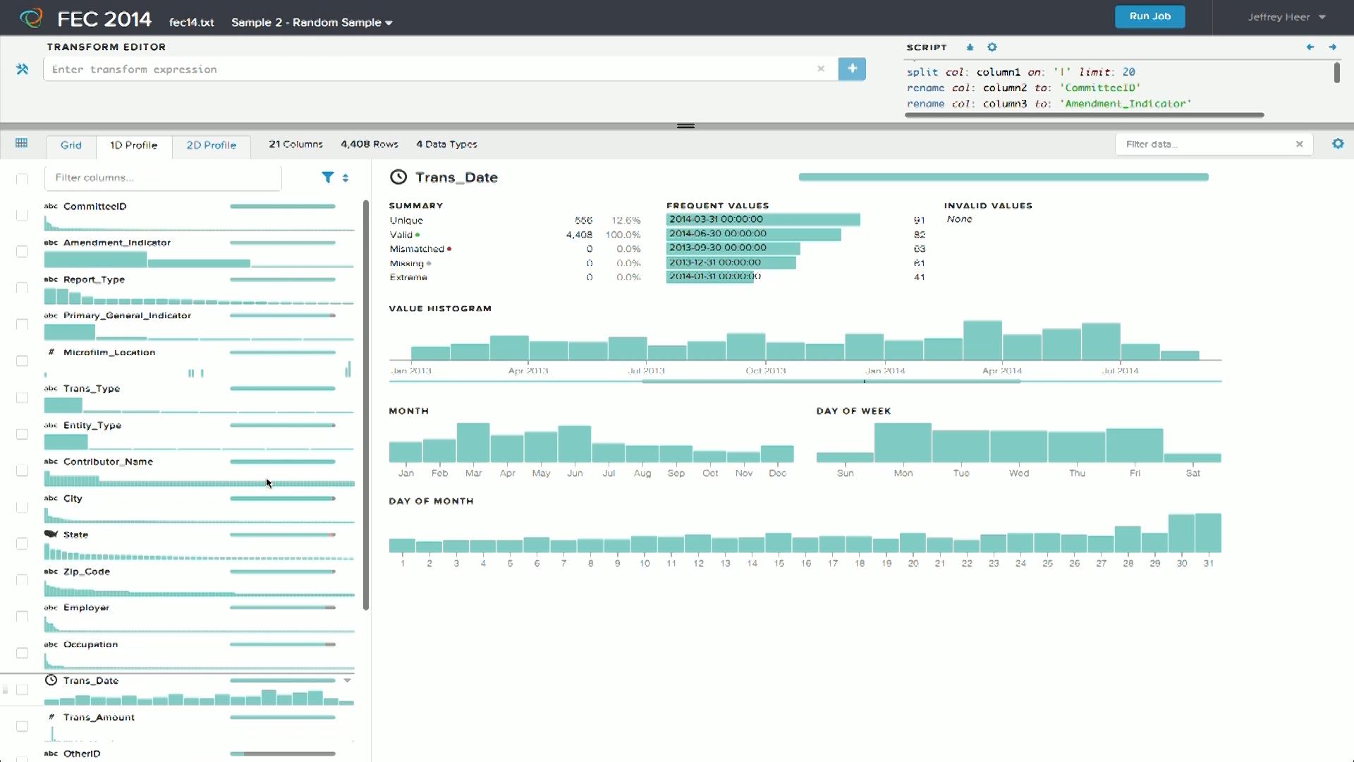Click the Run Job button
Image resolution: width=1354 pixels, height=762 pixels.
(1150, 16)
